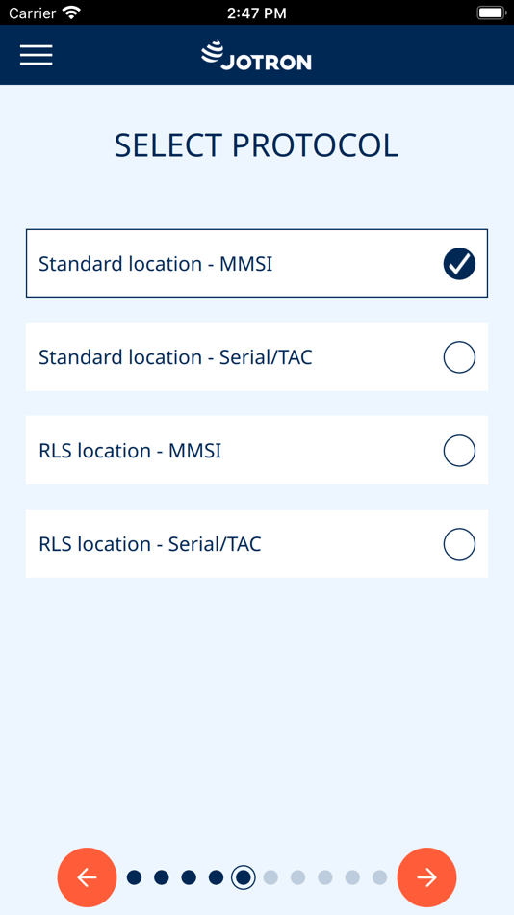
Task: Select RLS location - MMSI radio button
Action: 459,451
